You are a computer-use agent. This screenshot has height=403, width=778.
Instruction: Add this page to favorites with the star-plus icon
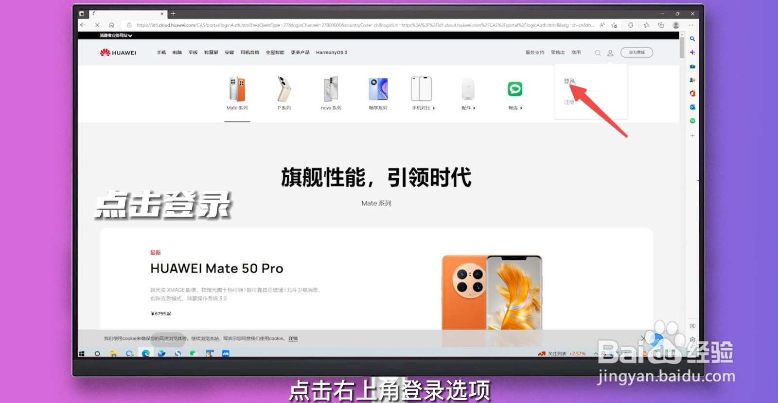coord(614,25)
